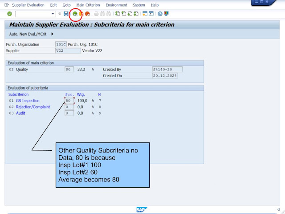Click the GR Inspection subcriterion link
The height and width of the screenshot is (214, 285).
coord(28,101)
